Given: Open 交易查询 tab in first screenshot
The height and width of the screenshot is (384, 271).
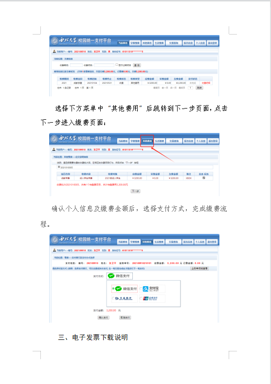Looking at the screenshot, I should click(x=174, y=43).
